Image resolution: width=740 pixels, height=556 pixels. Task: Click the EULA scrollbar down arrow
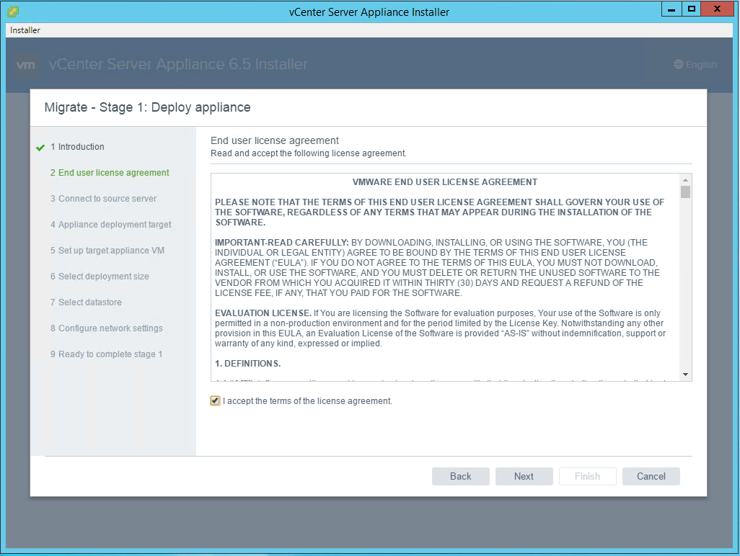tap(685, 375)
